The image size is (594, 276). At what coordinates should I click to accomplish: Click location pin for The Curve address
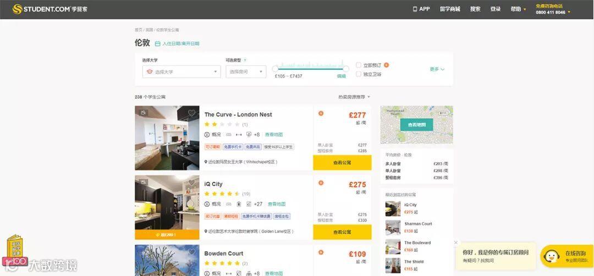coord(206,162)
